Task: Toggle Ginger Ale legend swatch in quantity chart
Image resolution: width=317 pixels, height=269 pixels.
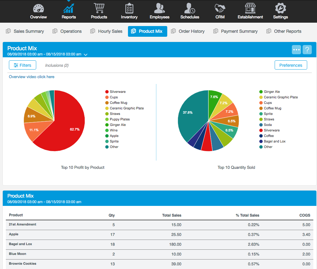Action: click(x=261, y=92)
